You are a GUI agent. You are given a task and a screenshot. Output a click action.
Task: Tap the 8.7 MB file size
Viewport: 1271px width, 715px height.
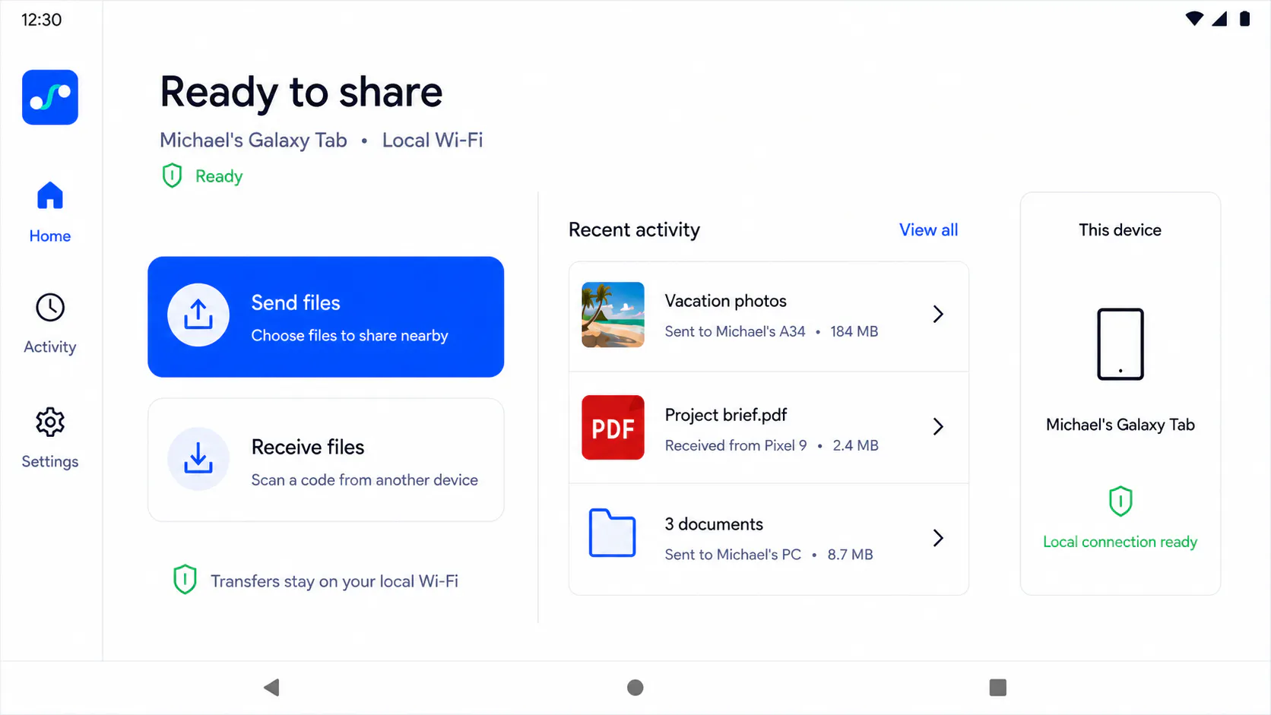[x=850, y=555]
